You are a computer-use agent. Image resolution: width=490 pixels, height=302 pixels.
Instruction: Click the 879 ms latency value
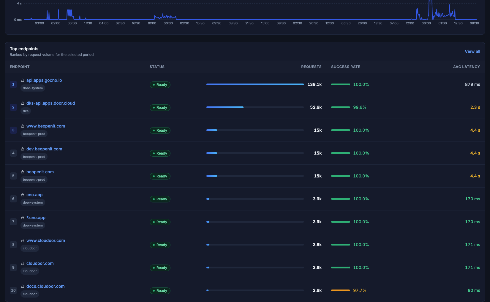tap(472, 84)
